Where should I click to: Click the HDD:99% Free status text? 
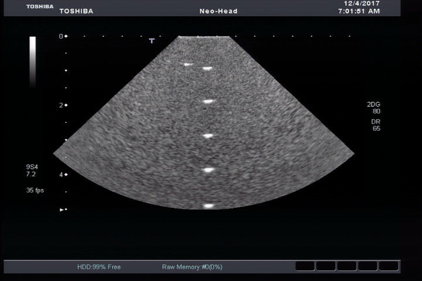pyautogui.click(x=99, y=267)
